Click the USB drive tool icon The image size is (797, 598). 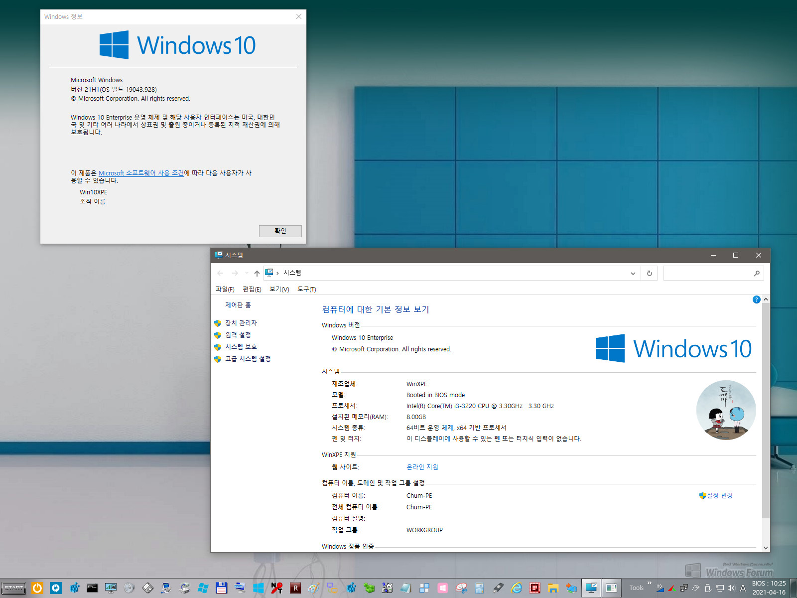pyautogui.click(x=498, y=588)
